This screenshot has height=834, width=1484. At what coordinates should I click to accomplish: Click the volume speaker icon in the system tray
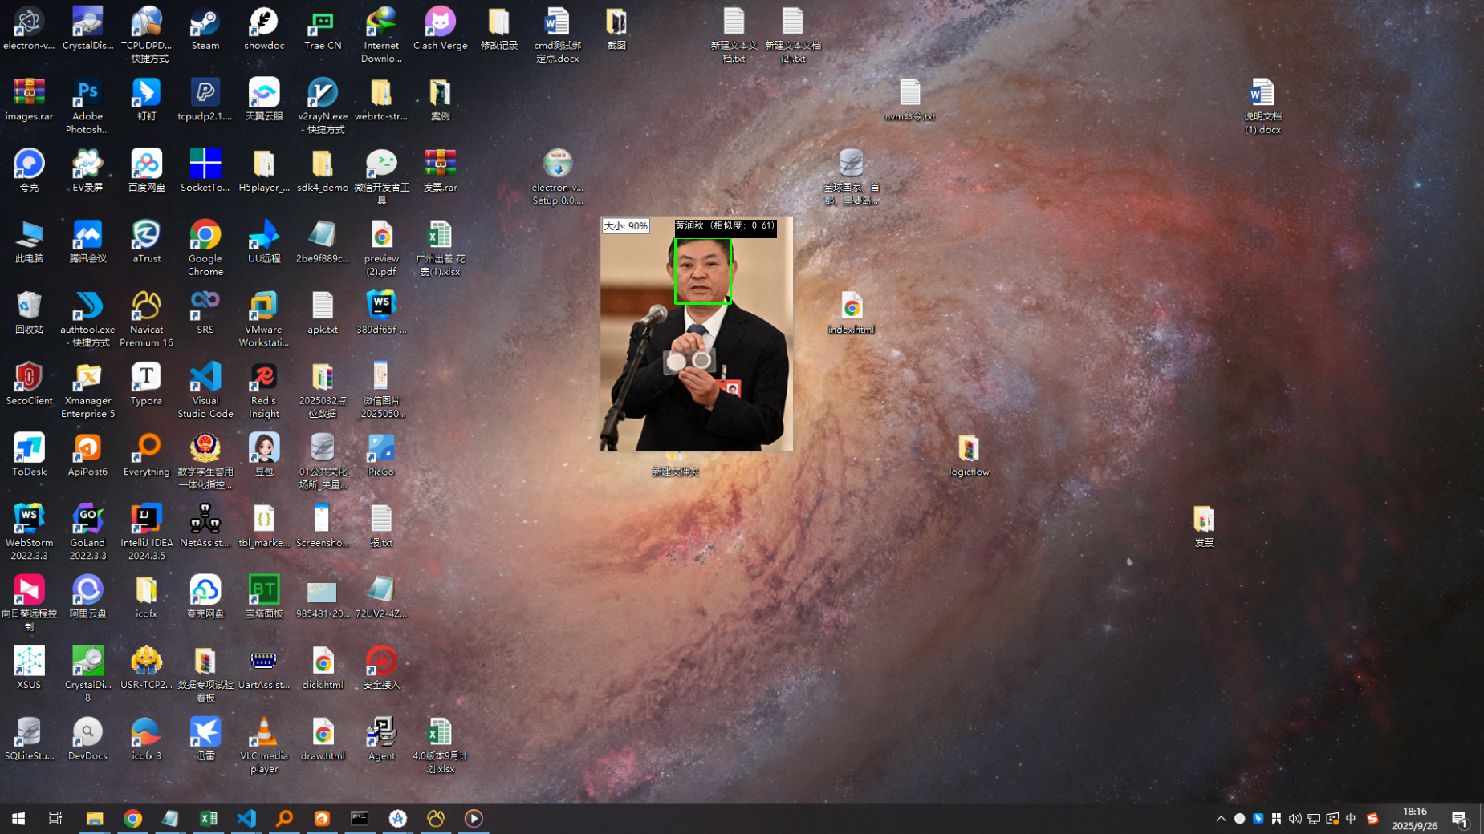point(1295,819)
